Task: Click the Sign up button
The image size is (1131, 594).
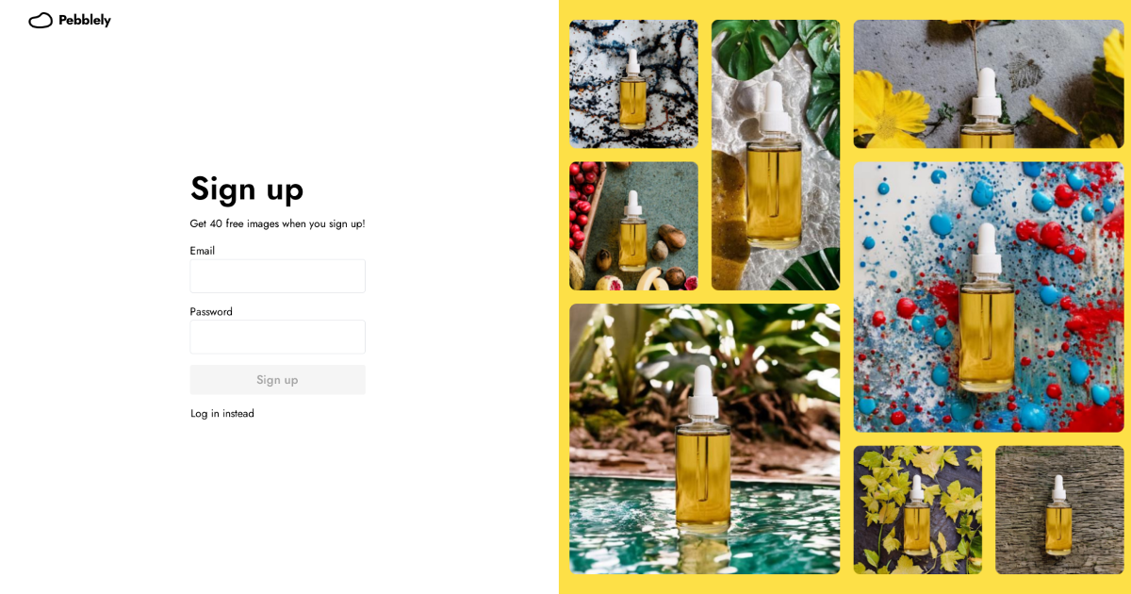Action: [277, 380]
